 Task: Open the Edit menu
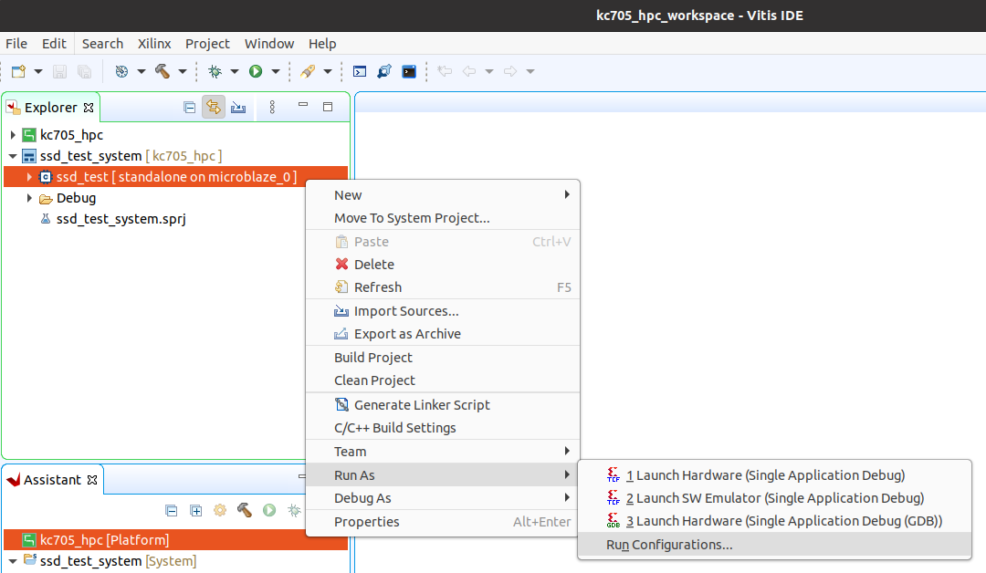point(54,44)
